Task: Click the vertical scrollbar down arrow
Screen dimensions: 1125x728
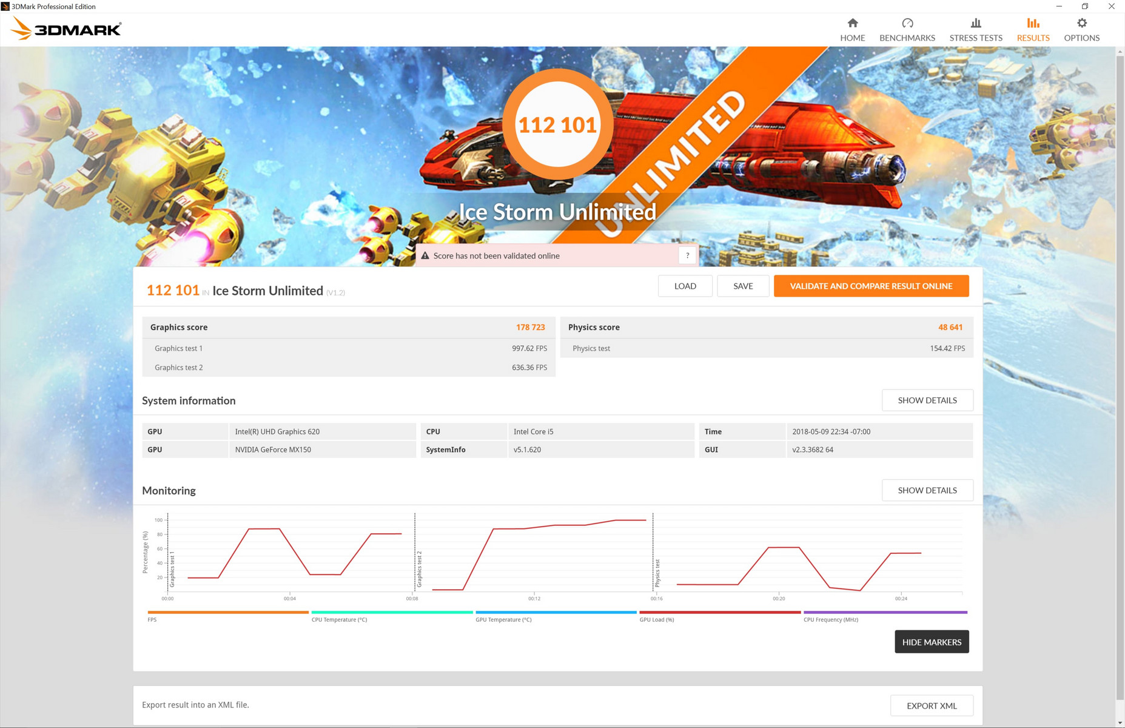Action: [1120, 723]
